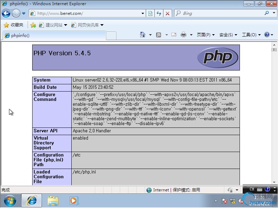The width and height of the screenshot is (278, 208).
Task: Click the network tray icon
Action: pyautogui.click(x=232, y=201)
